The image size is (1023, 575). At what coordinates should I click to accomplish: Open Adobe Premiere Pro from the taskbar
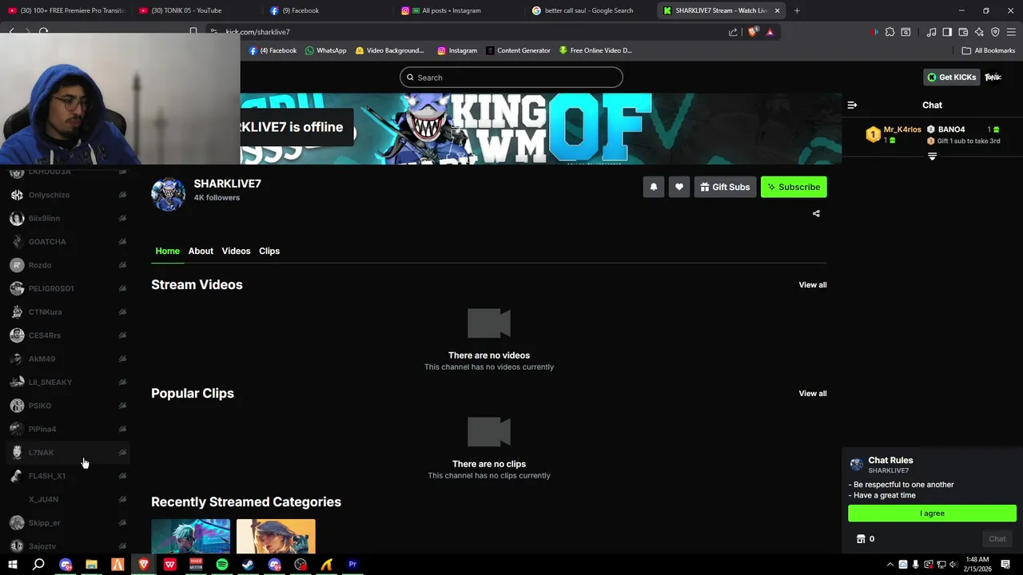(x=352, y=565)
